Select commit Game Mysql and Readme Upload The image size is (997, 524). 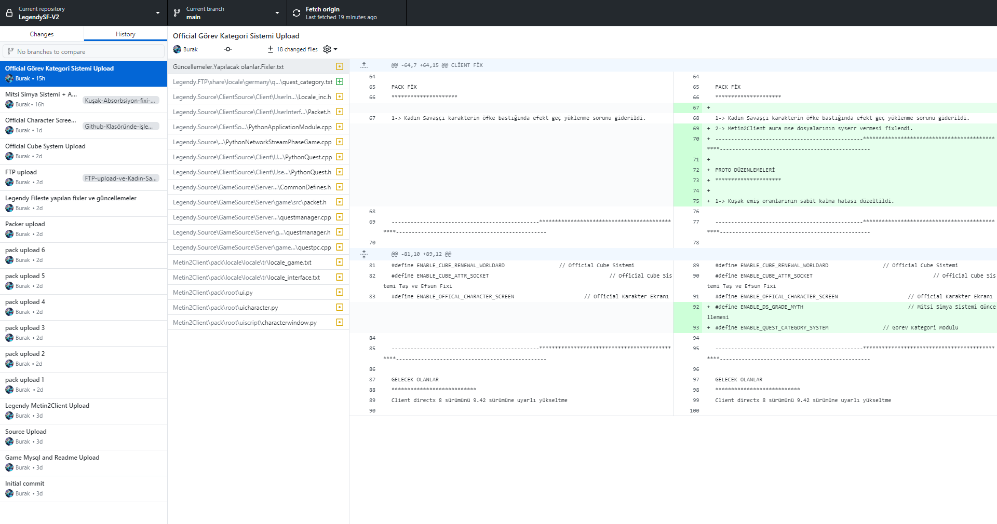coord(84,463)
